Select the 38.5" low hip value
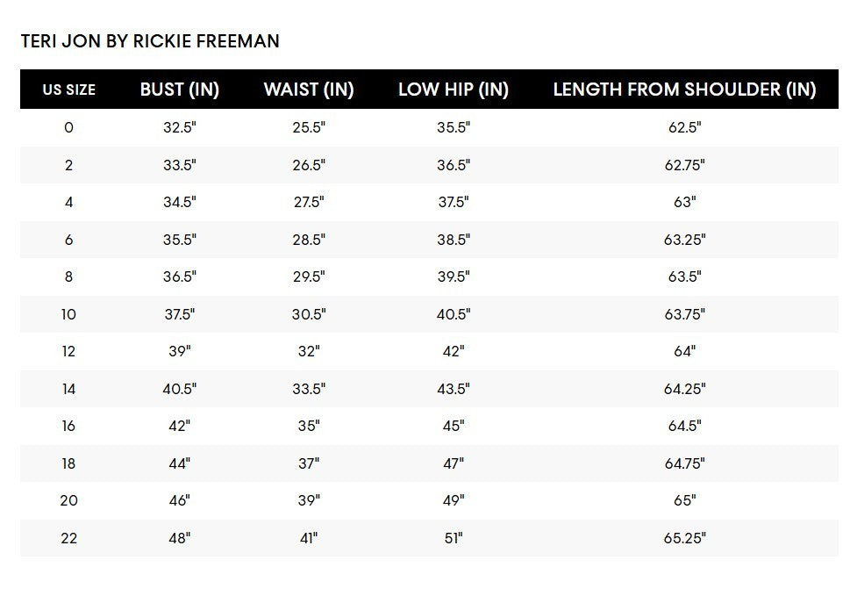Viewport: 850px width, 603px height. click(x=454, y=240)
